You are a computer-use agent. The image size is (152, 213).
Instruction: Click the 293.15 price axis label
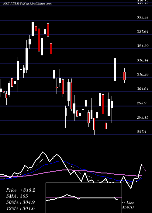[143, 117]
